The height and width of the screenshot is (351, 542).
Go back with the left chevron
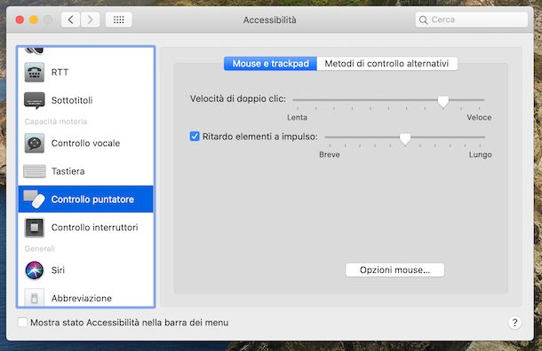click(x=70, y=19)
